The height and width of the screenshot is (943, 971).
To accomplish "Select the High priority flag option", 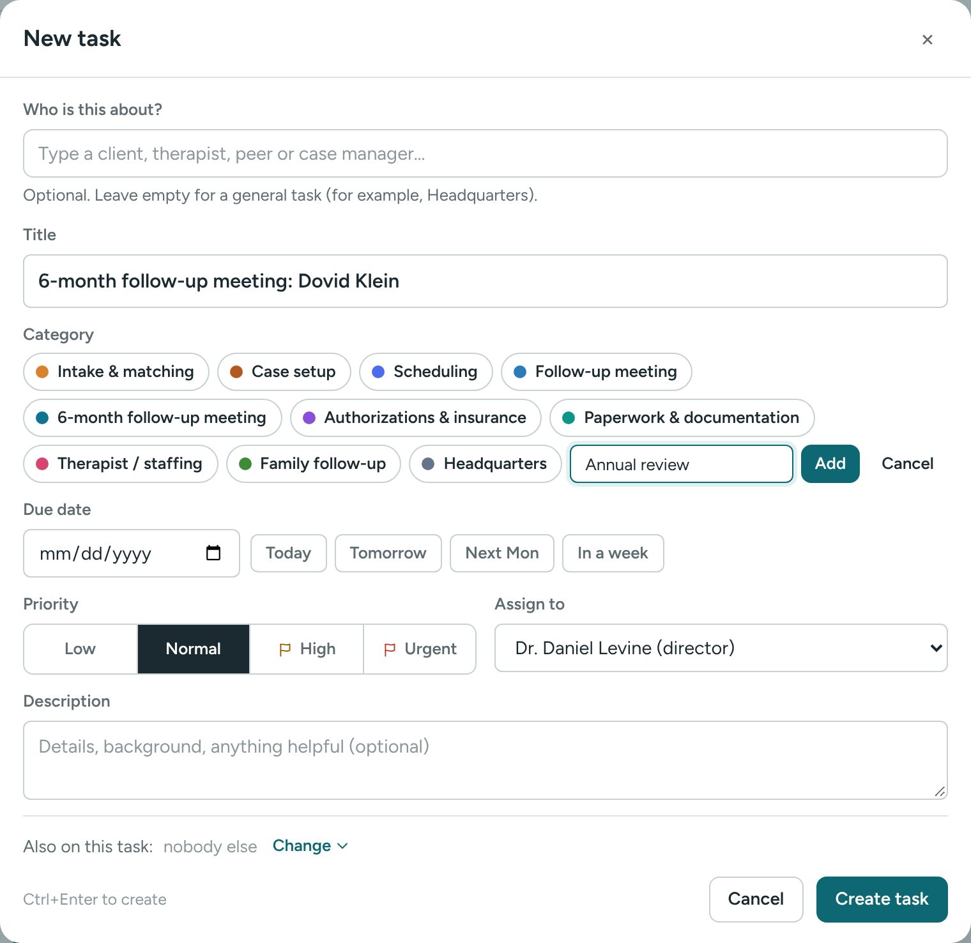I will 307,649.
